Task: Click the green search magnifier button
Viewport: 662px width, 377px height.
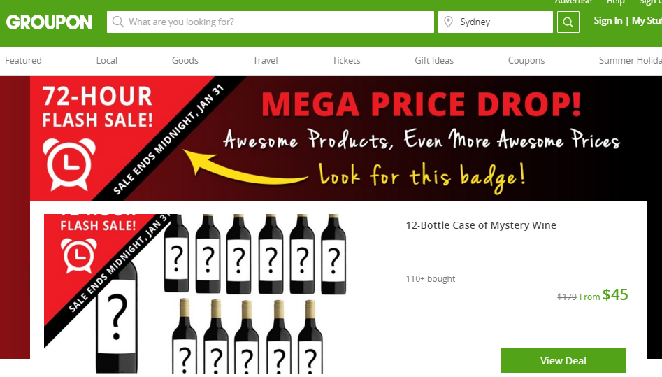Action: tap(568, 22)
